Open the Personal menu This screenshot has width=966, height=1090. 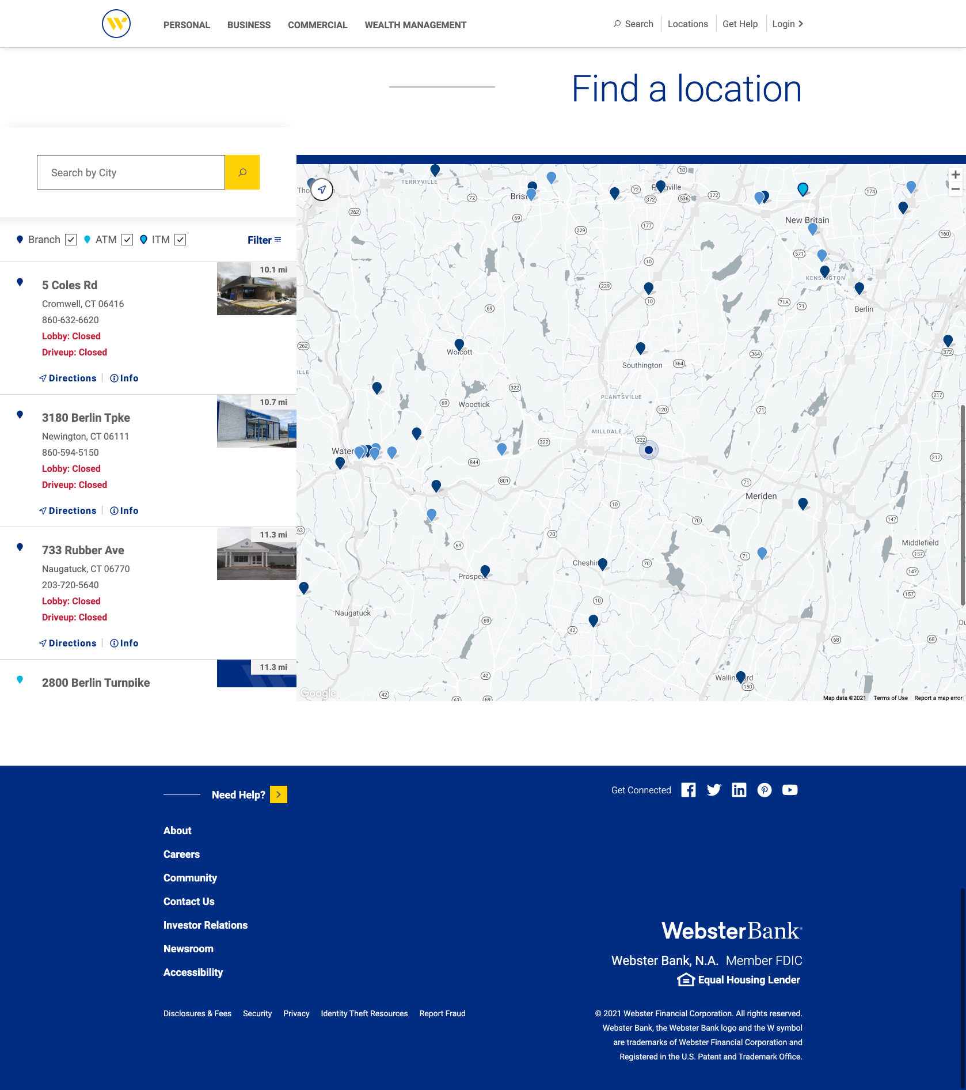pyautogui.click(x=187, y=25)
